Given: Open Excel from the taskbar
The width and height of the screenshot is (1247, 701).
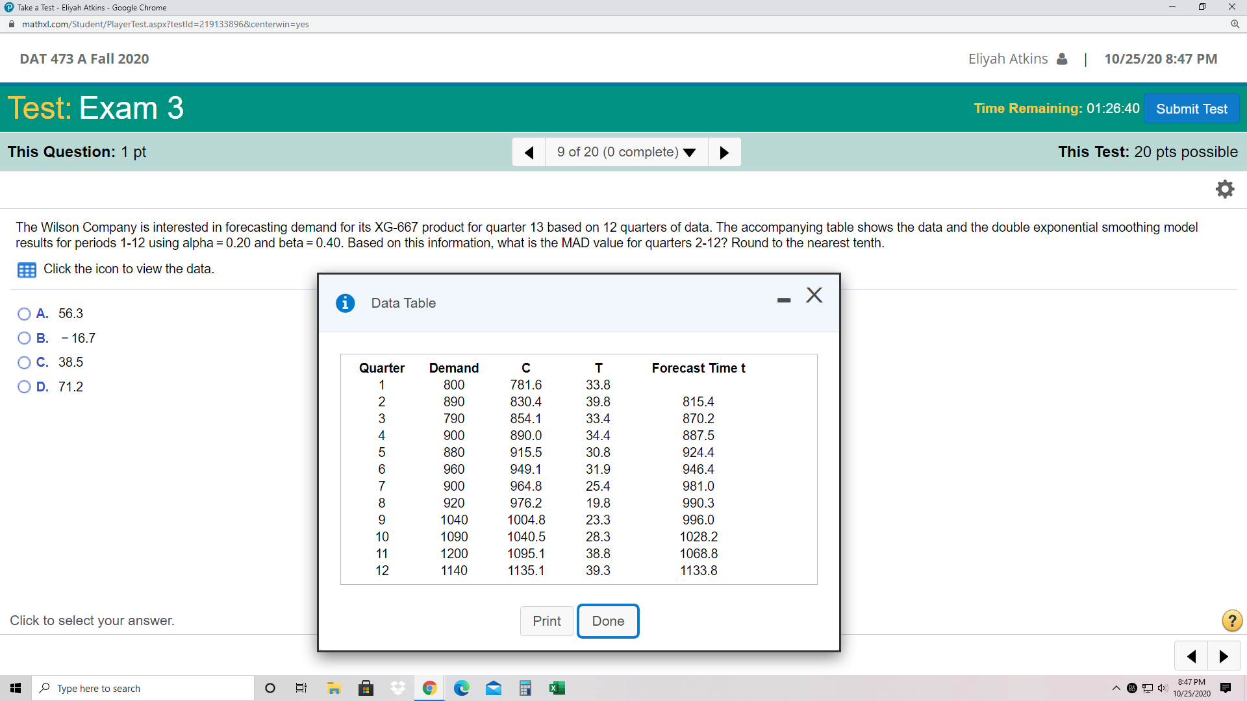Looking at the screenshot, I should pyautogui.click(x=557, y=688).
